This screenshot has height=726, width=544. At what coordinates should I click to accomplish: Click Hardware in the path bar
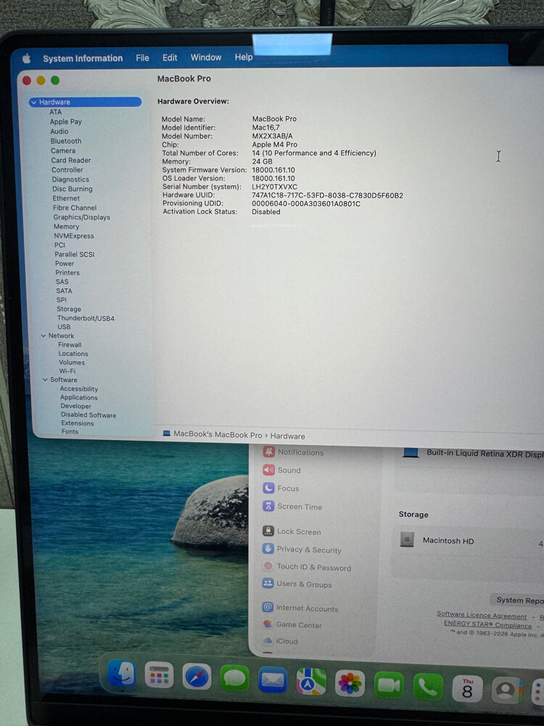(287, 436)
